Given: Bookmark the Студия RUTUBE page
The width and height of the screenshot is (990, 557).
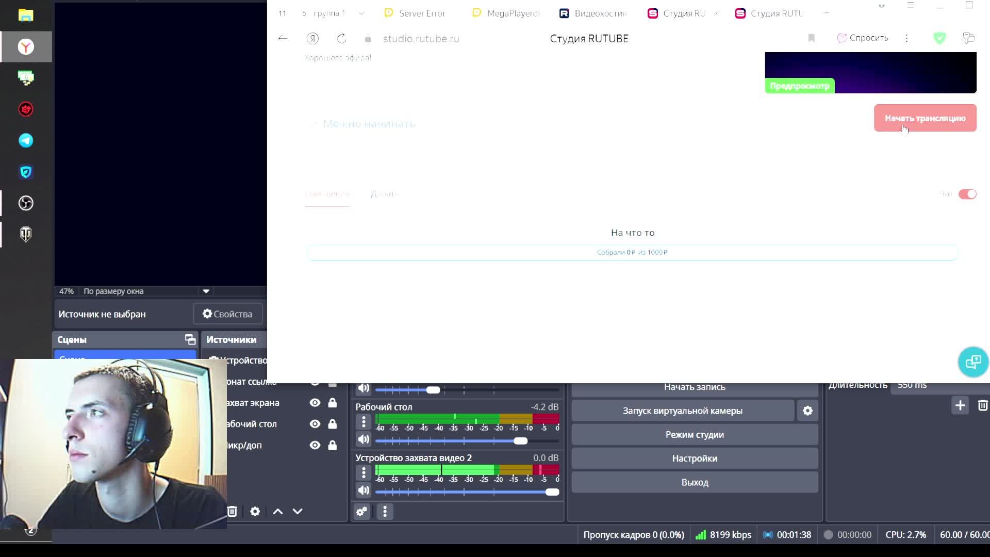Looking at the screenshot, I should (x=811, y=38).
